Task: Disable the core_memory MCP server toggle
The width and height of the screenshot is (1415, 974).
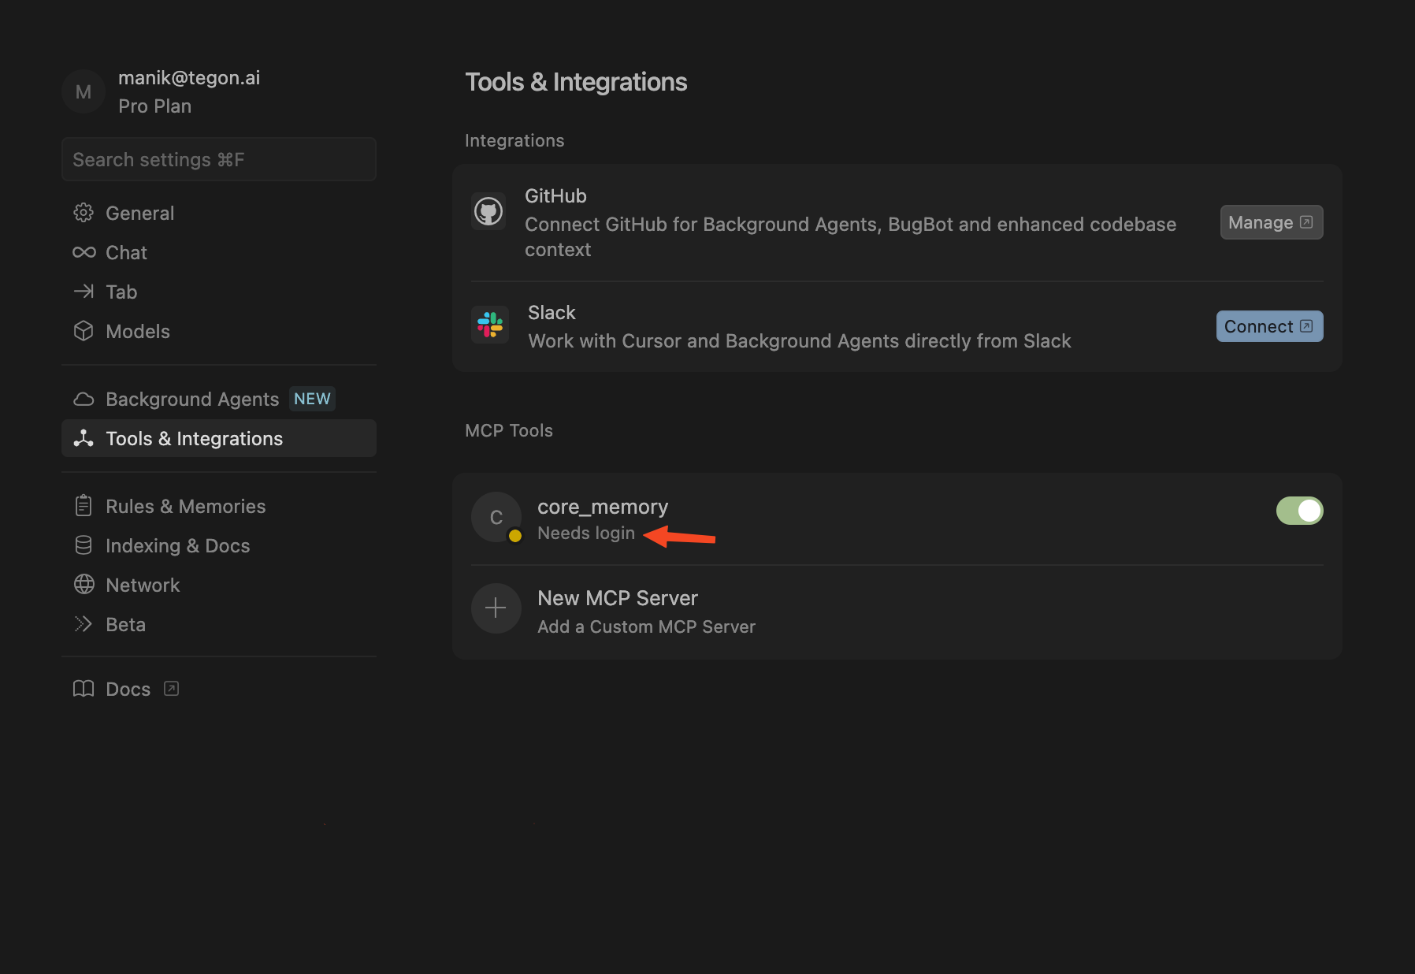Action: (x=1299, y=511)
